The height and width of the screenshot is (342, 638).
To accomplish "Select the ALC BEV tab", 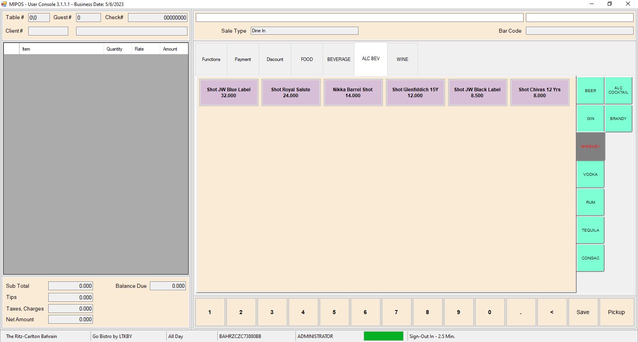I will (x=371, y=59).
